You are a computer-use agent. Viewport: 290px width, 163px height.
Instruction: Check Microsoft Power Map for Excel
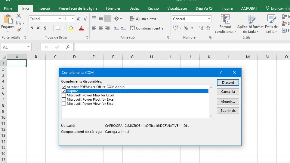click(x=64, y=95)
